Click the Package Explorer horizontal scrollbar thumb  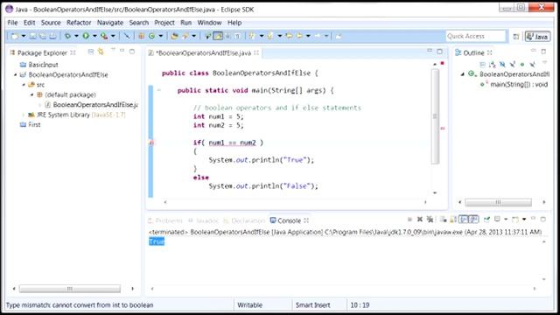[x=70, y=289]
